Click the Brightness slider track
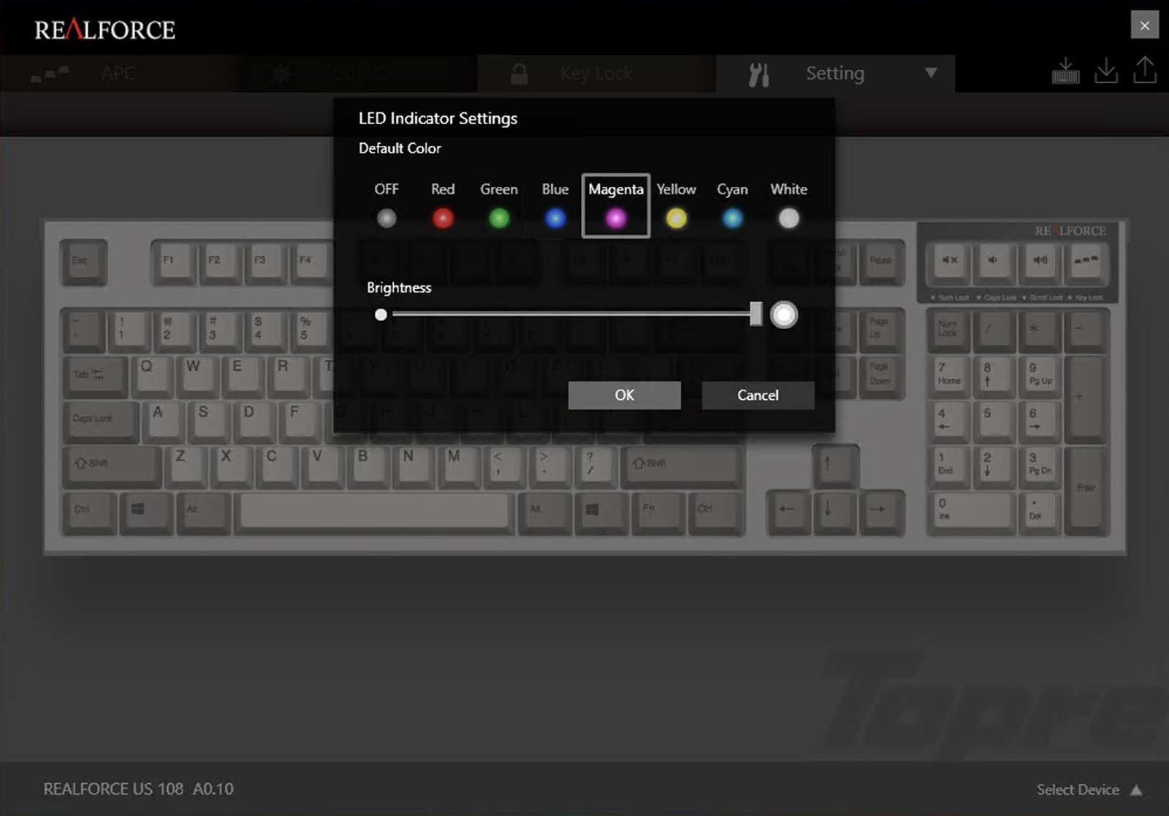Screen dimensions: 1169x816 pyautogui.click(x=574, y=314)
